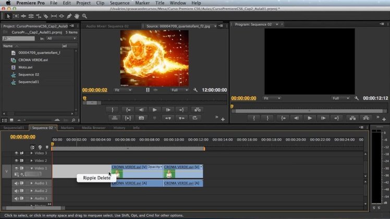The image size is (390, 219).
Task: Select the Razor tool
Action: [46, 16]
